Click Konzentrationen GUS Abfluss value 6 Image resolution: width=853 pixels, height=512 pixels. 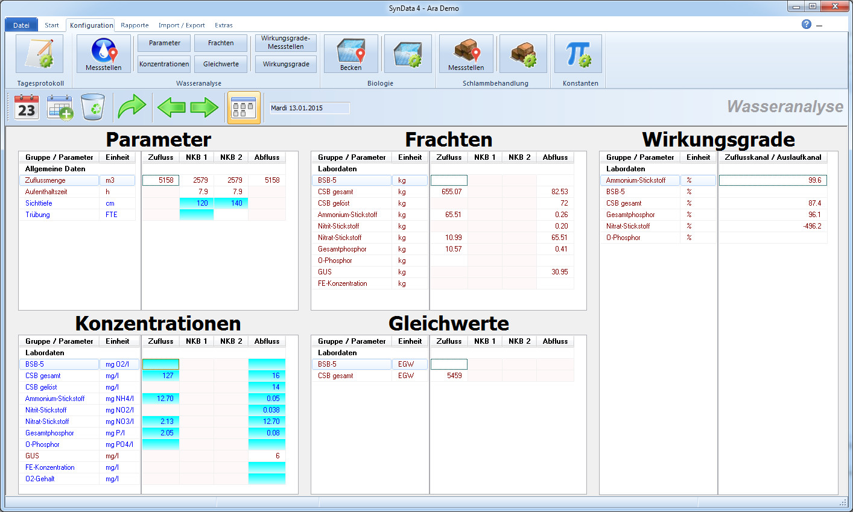[267, 456]
